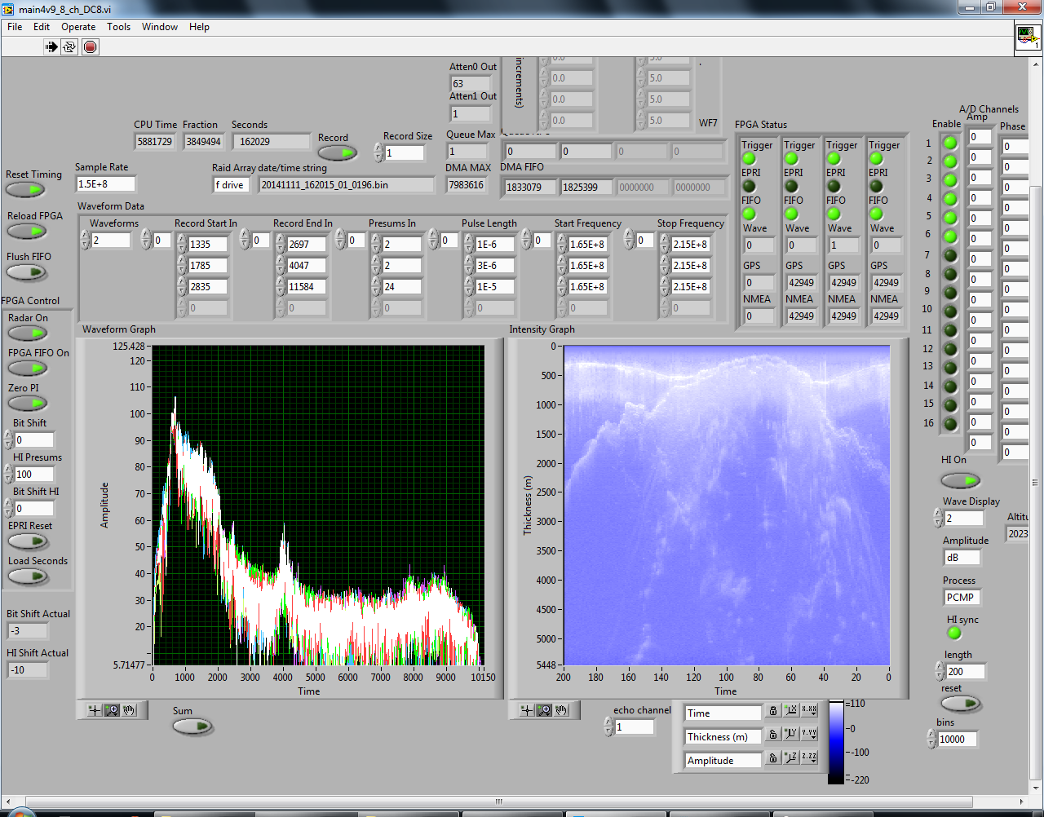The width and height of the screenshot is (1044, 817).
Task: Click the Time axis lock icon
Action: tap(773, 712)
